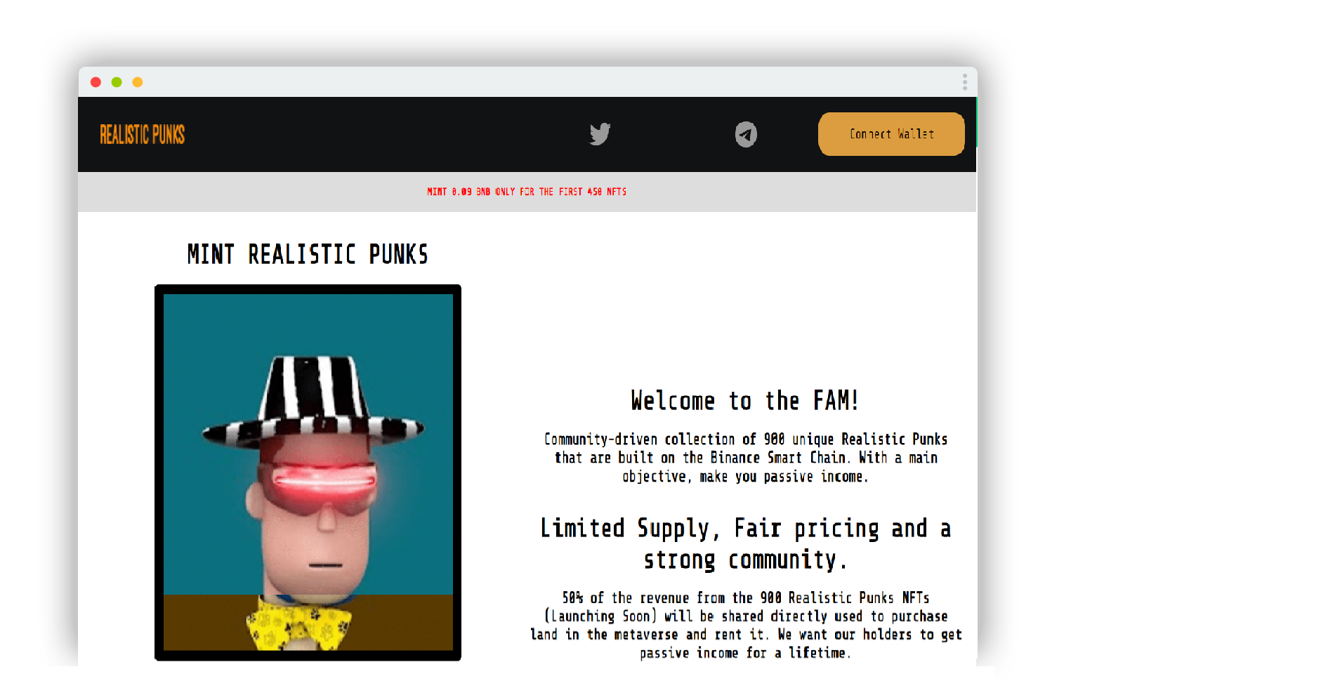Click the Welcome to the FAM! heading
The width and height of the screenshot is (1321, 700).
[x=744, y=401]
